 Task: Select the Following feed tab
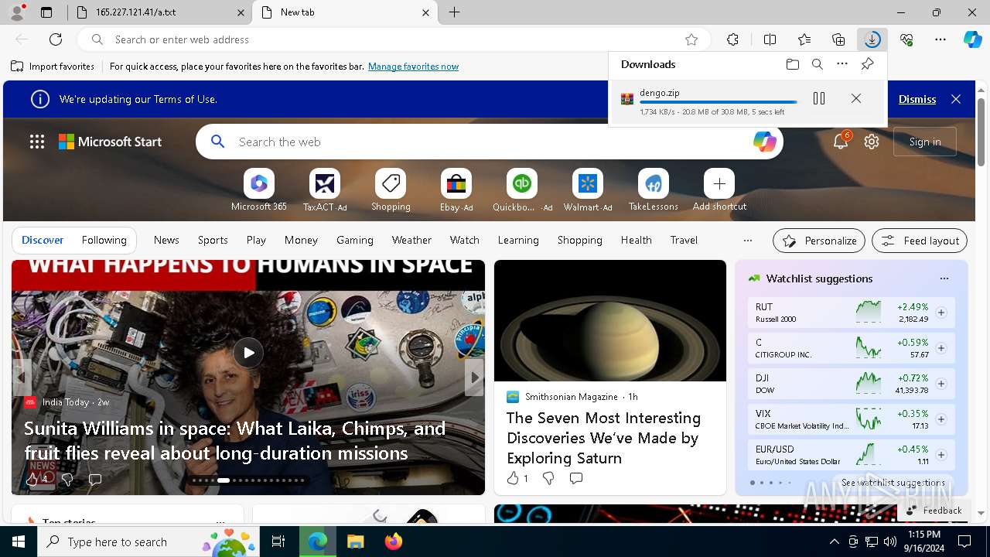(104, 240)
